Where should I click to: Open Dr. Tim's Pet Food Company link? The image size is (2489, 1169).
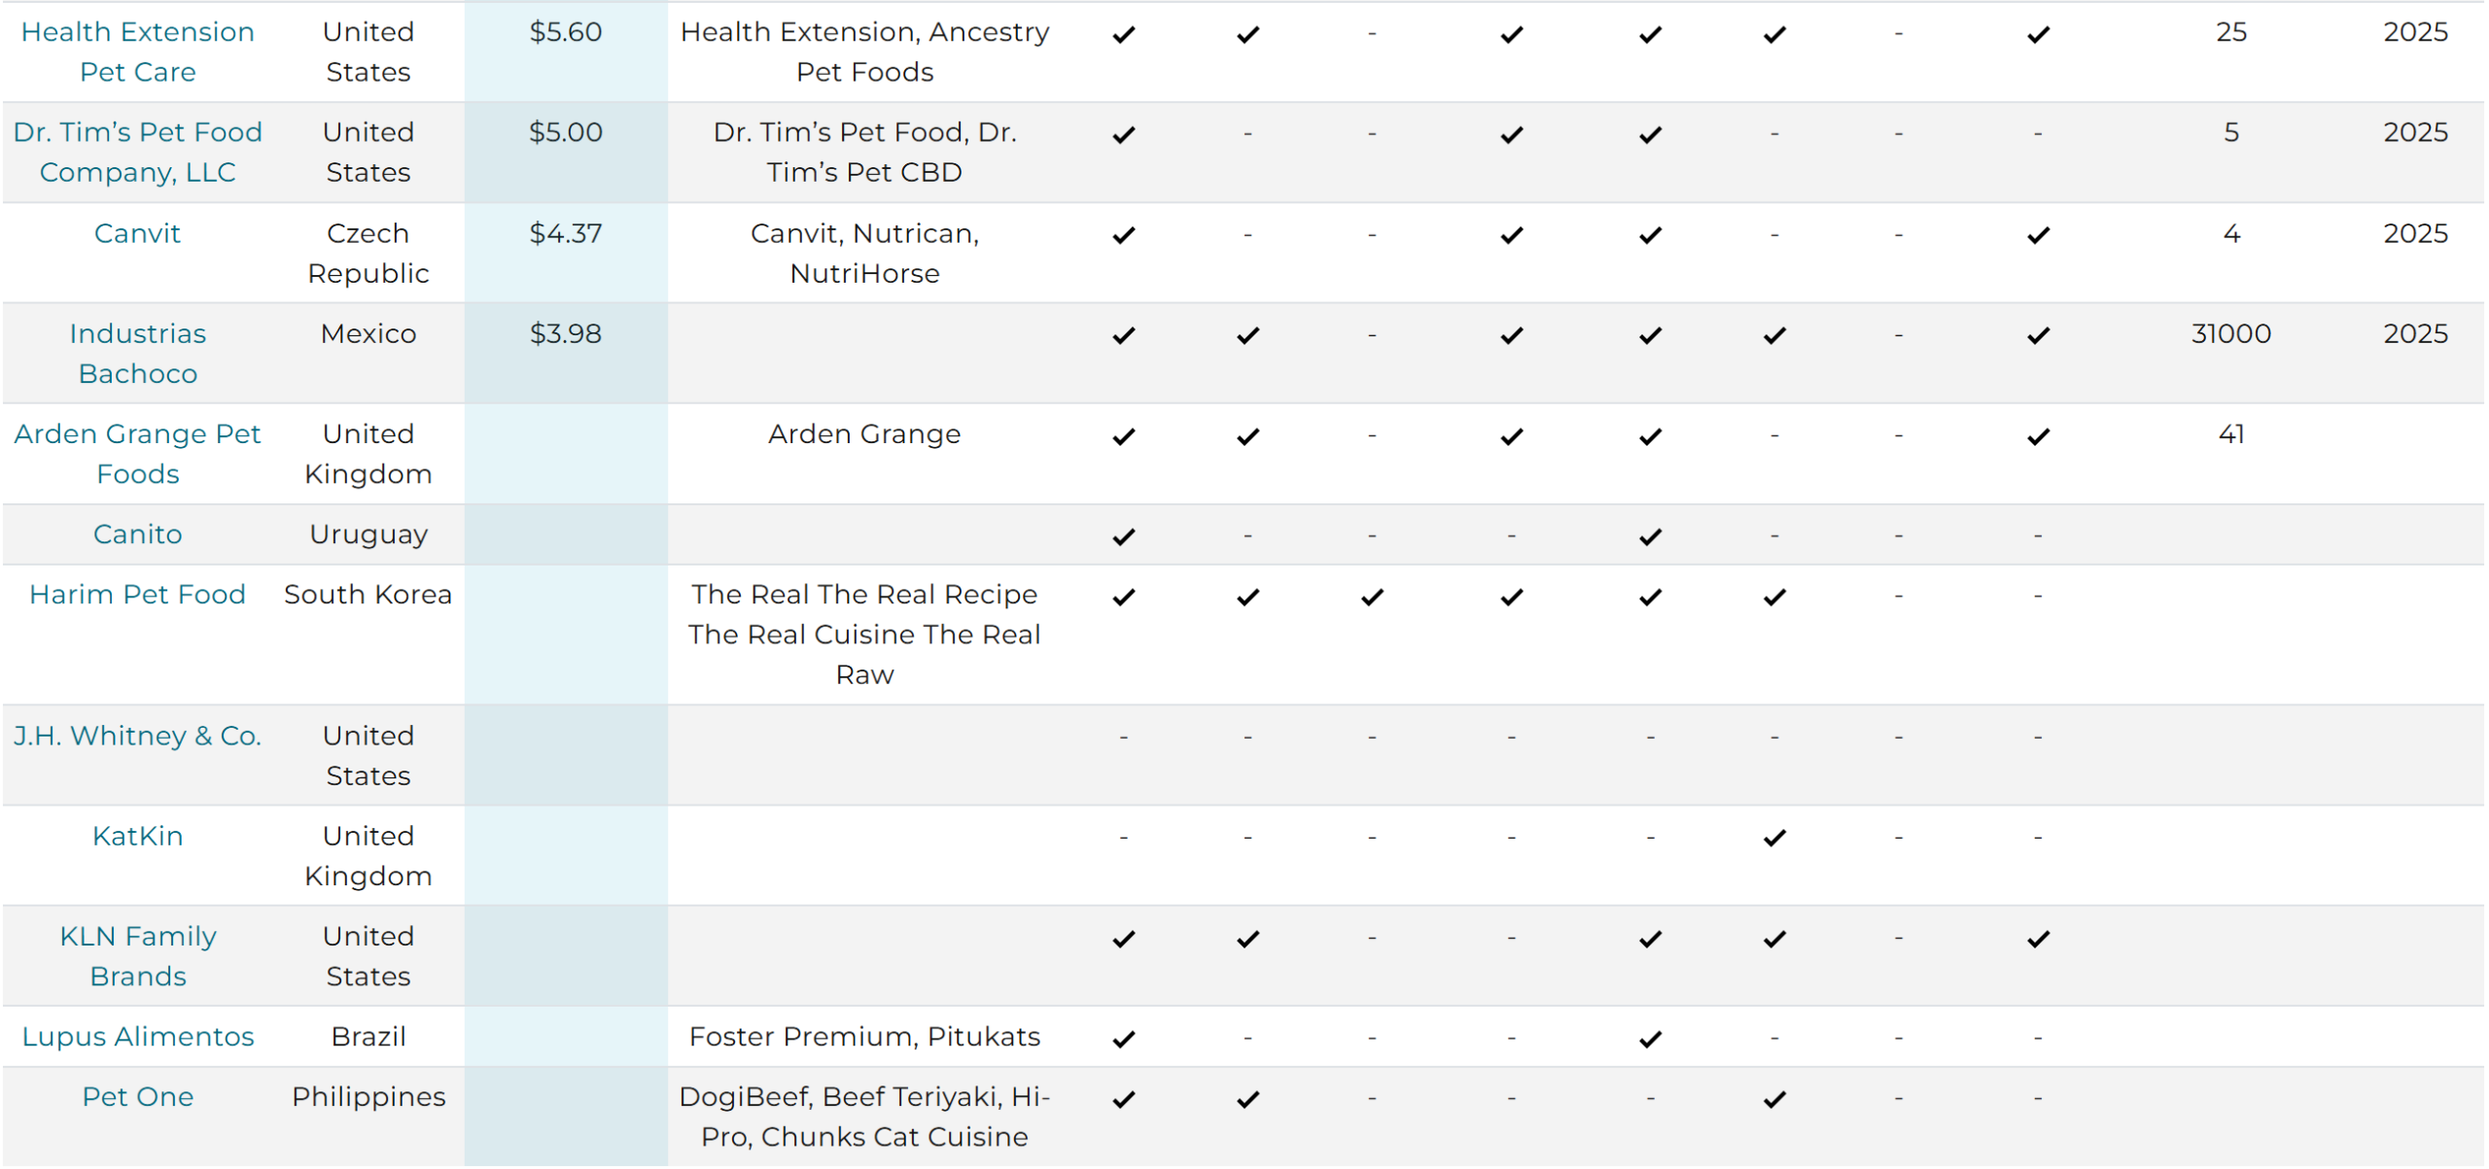point(138,153)
